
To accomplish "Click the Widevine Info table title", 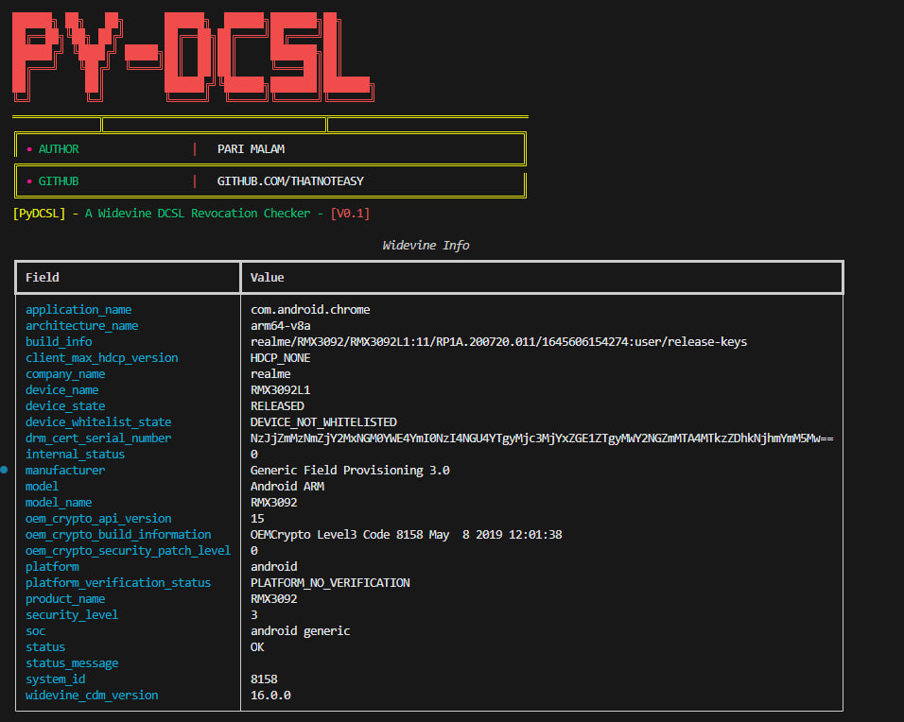I will (x=426, y=246).
